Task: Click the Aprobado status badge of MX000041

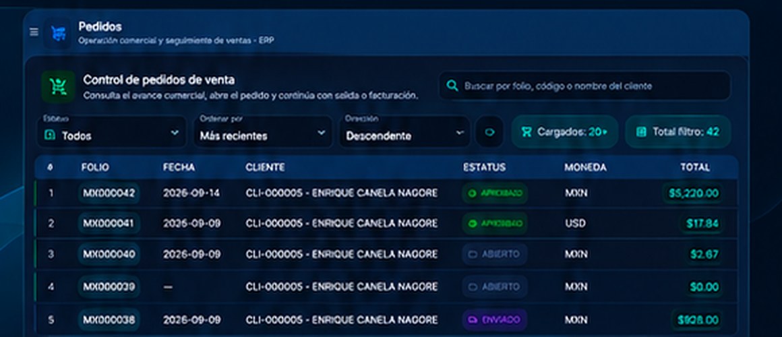Action: pos(495,224)
